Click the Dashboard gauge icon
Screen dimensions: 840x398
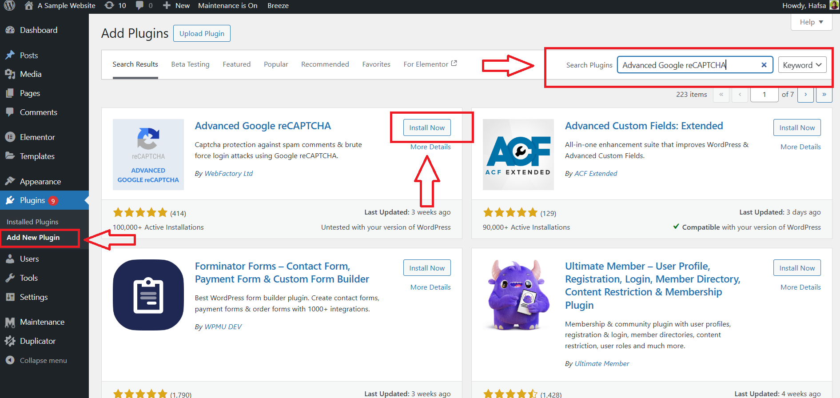[10, 30]
